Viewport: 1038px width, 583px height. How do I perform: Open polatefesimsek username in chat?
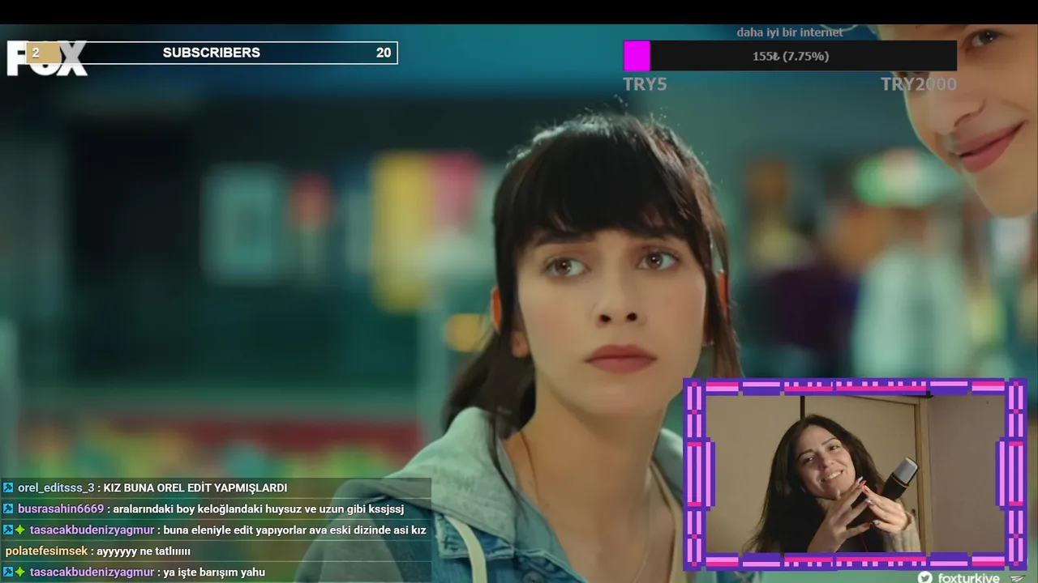pyautogui.click(x=46, y=551)
